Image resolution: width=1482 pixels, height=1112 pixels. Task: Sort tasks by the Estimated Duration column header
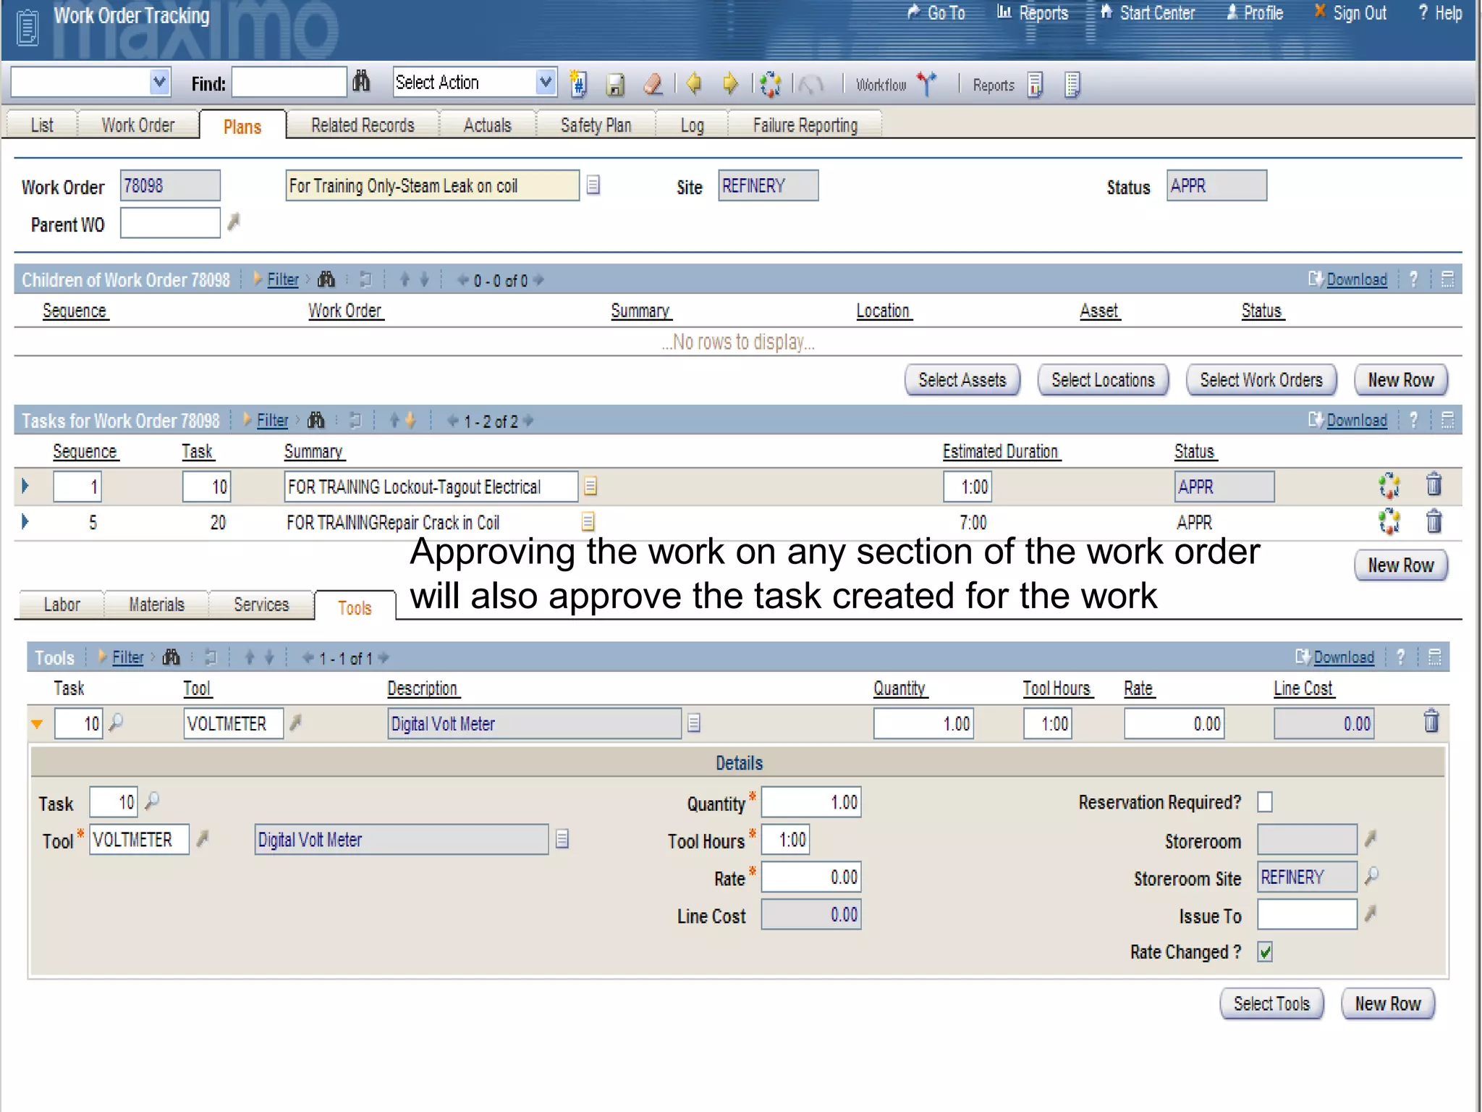[1001, 451]
